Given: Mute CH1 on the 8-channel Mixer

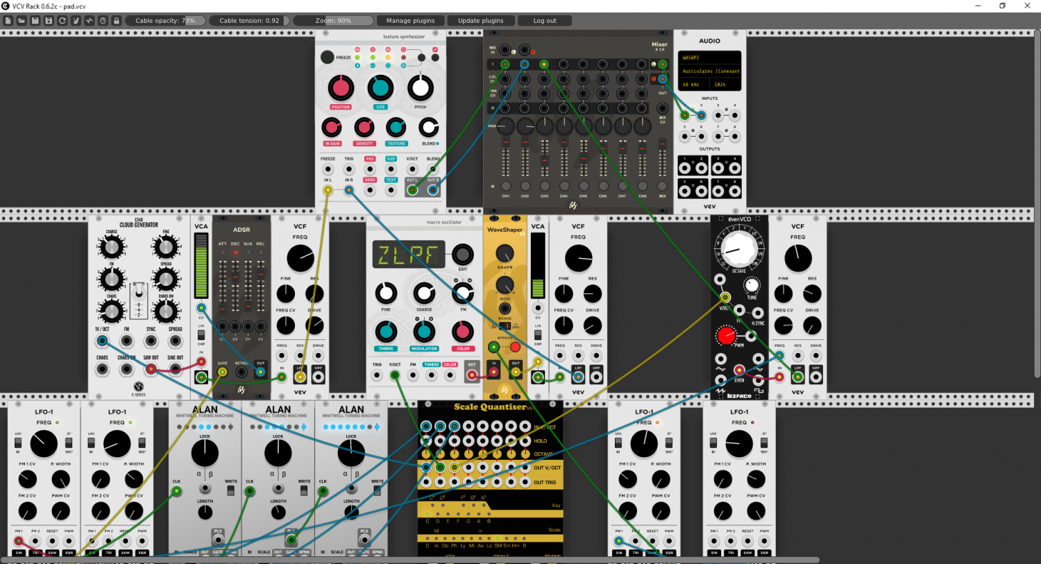Looking at the screenshot, I should (506, 186).
